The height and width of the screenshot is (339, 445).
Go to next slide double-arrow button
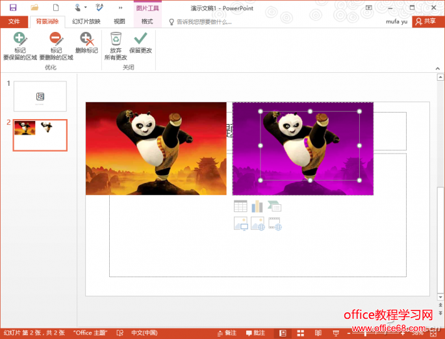tap(440, 312)
